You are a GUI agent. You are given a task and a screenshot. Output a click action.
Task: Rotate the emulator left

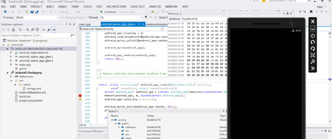pyautogui.click(x=312, y=42)
